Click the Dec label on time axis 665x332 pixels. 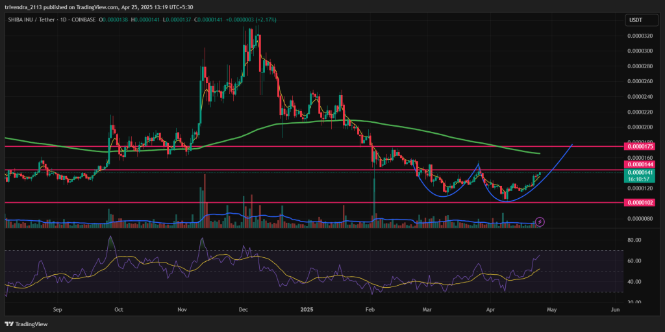tap(243, 309)
